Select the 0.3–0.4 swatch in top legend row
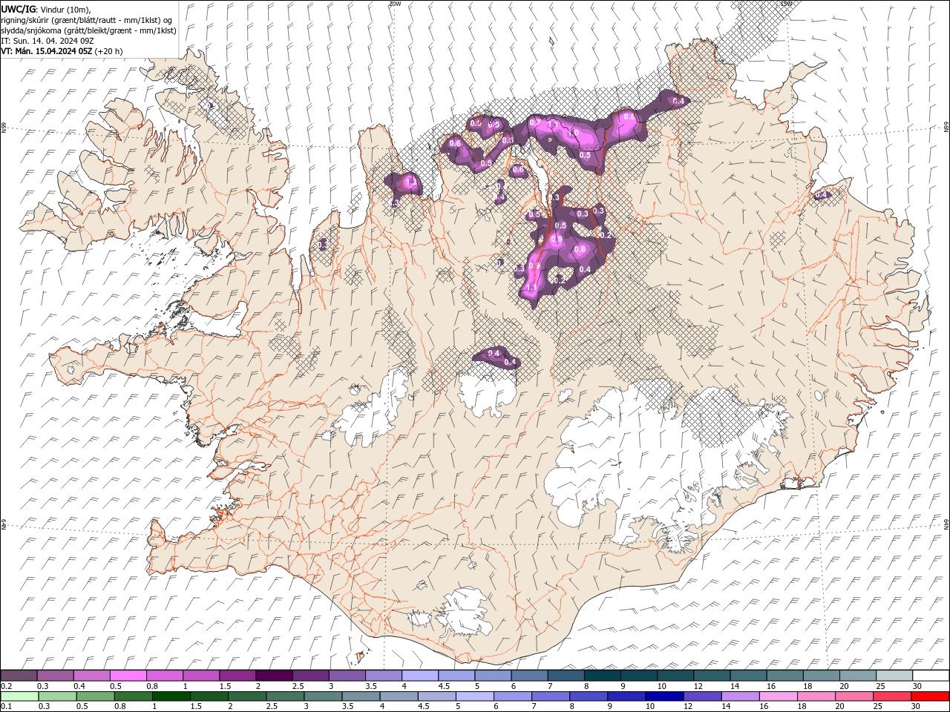Image resolution: width=950 pixels, height=712 pixels. coord(55,676)
